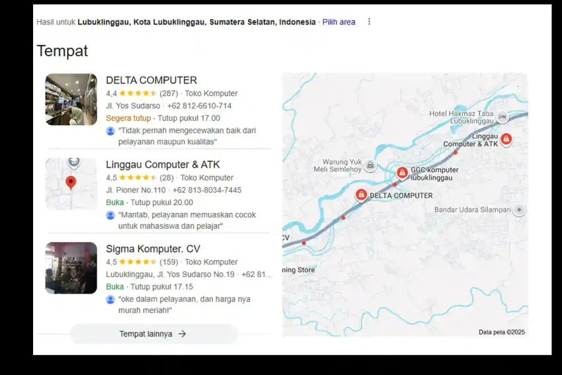Click the GGC komputer lubuklinggau map pin

(402, 173)
